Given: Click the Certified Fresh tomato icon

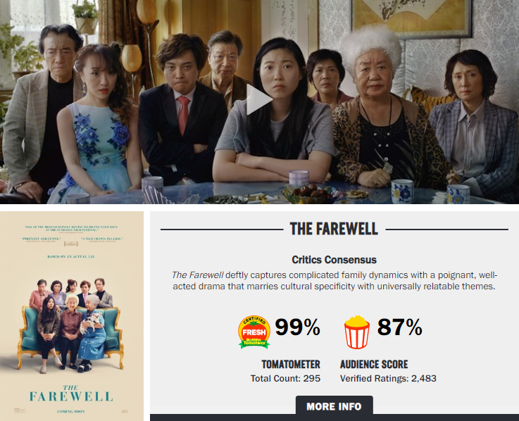Looking at the screenshot, I should tap(254, 332).
